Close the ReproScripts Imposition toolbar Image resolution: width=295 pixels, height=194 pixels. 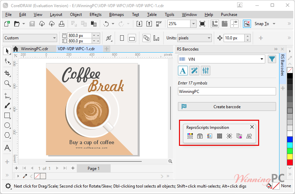[x=252, y=127]
